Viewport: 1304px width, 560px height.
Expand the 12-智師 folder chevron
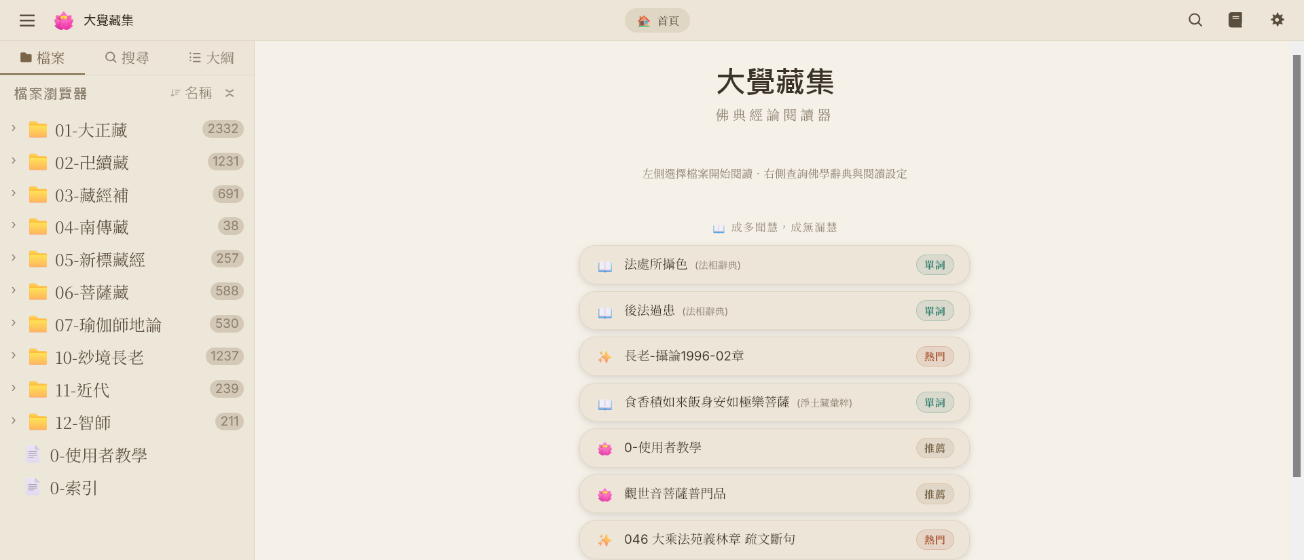[14, 421]
